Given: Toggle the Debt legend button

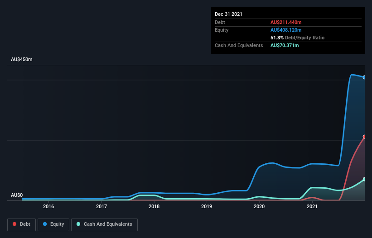Looking at the screenshot, I should 21,224.
